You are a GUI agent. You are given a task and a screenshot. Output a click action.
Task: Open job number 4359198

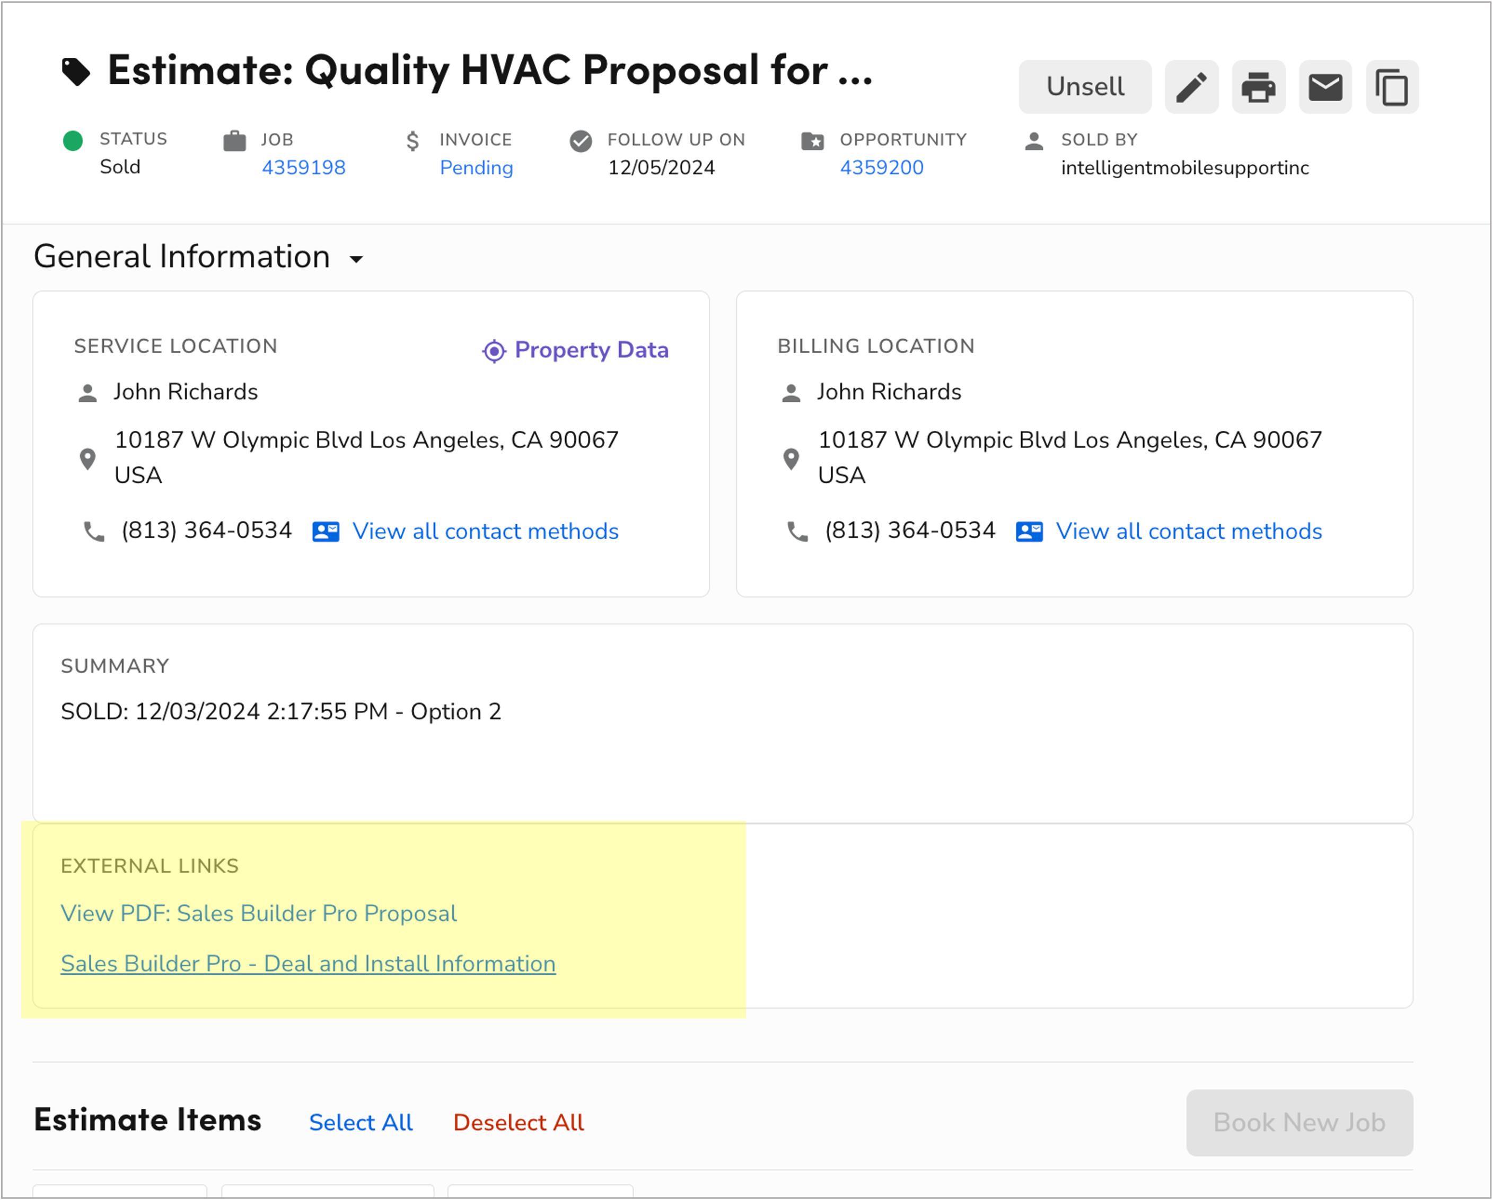[304, 167]
